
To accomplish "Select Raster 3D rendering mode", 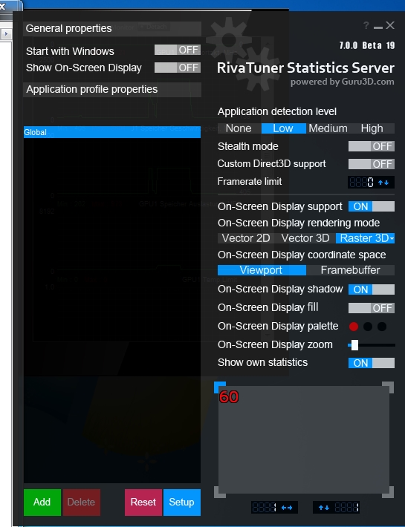I will (x=365, y=238).
